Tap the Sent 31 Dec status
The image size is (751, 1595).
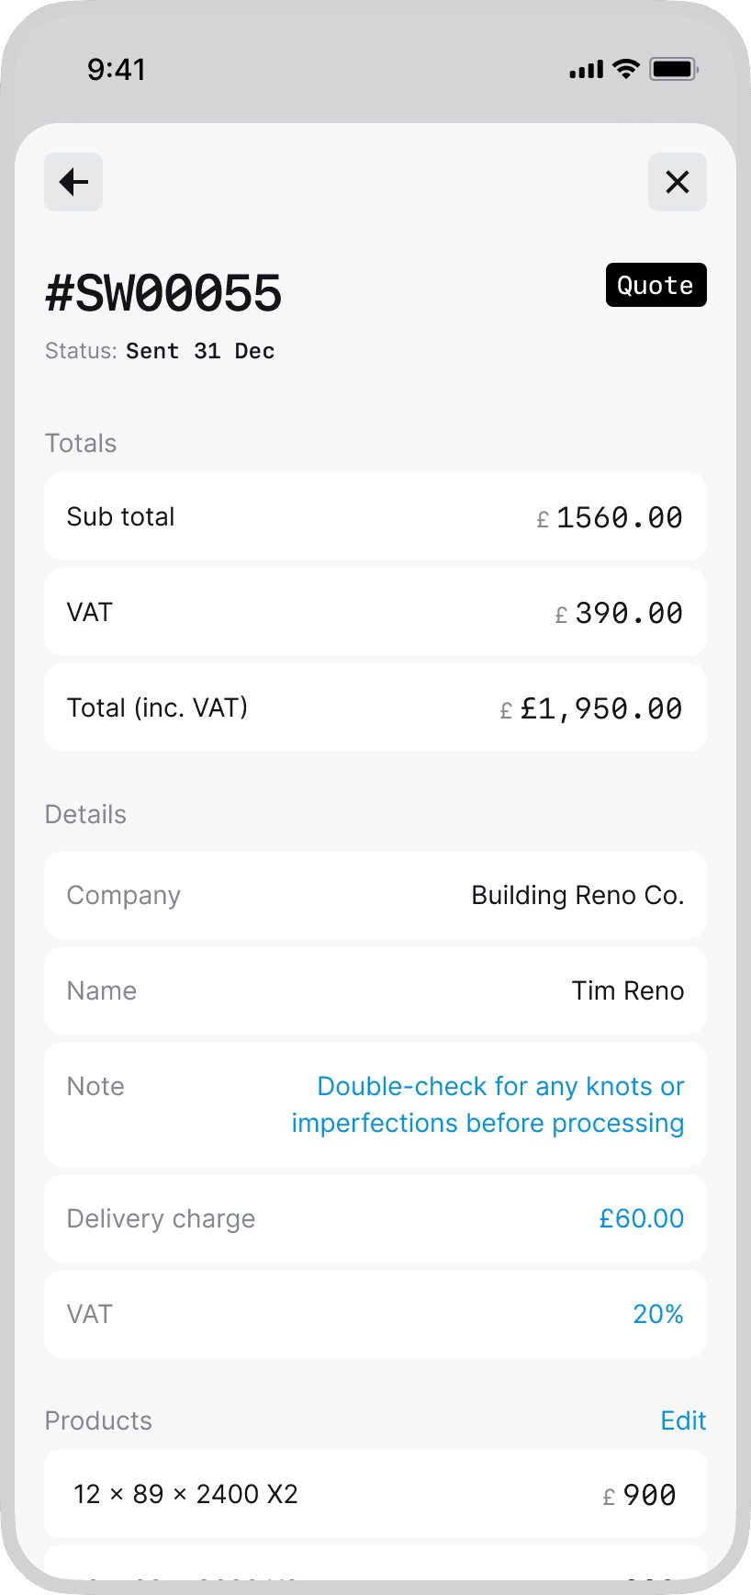[200, 351]
